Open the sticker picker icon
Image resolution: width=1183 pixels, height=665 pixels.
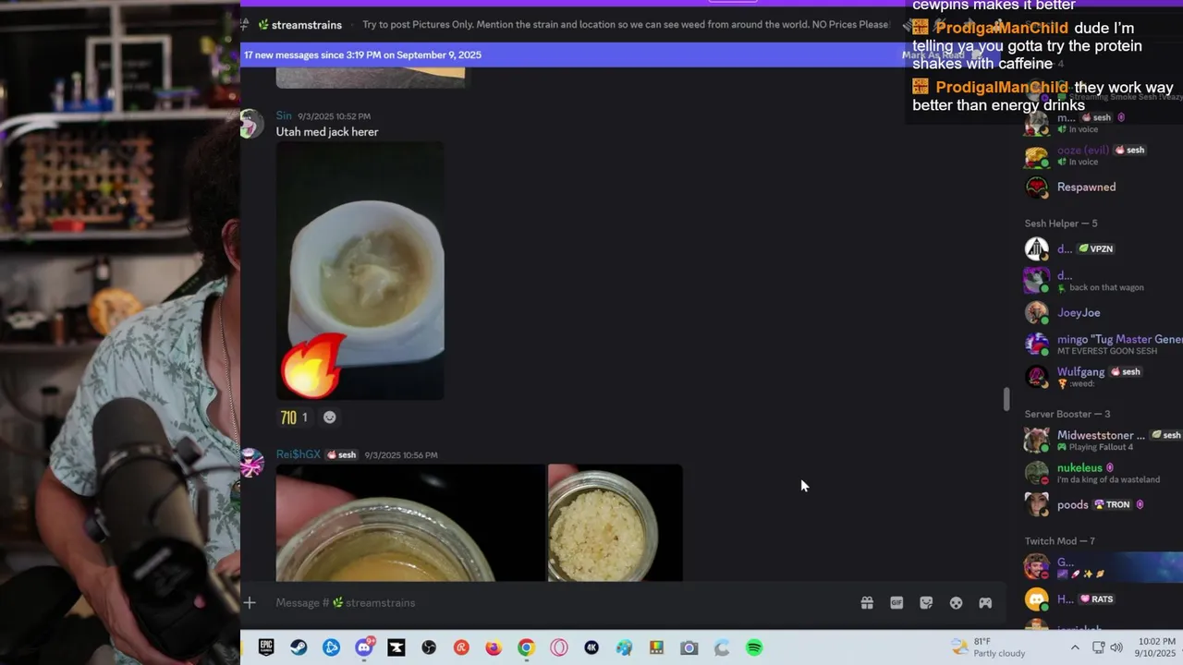[x=926, y=603]
